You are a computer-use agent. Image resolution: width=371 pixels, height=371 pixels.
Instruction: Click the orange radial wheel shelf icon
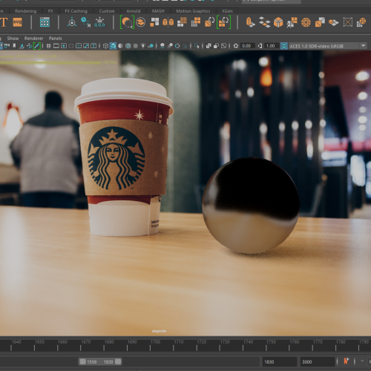[306, 22]
